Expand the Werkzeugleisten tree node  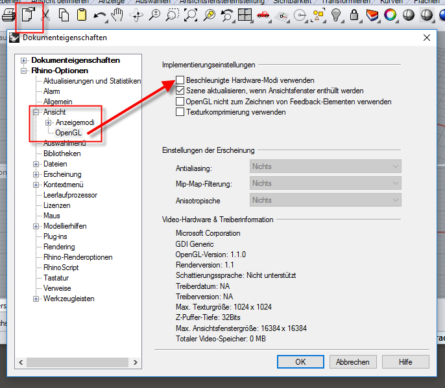36,299
